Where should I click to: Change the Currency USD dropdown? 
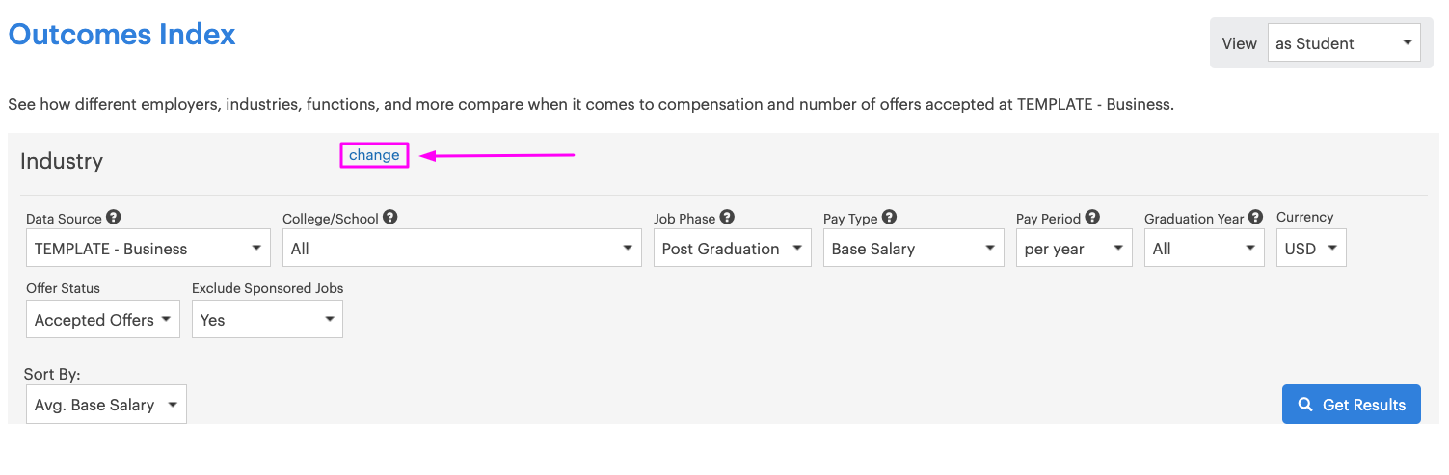(x=1311, y=248)
